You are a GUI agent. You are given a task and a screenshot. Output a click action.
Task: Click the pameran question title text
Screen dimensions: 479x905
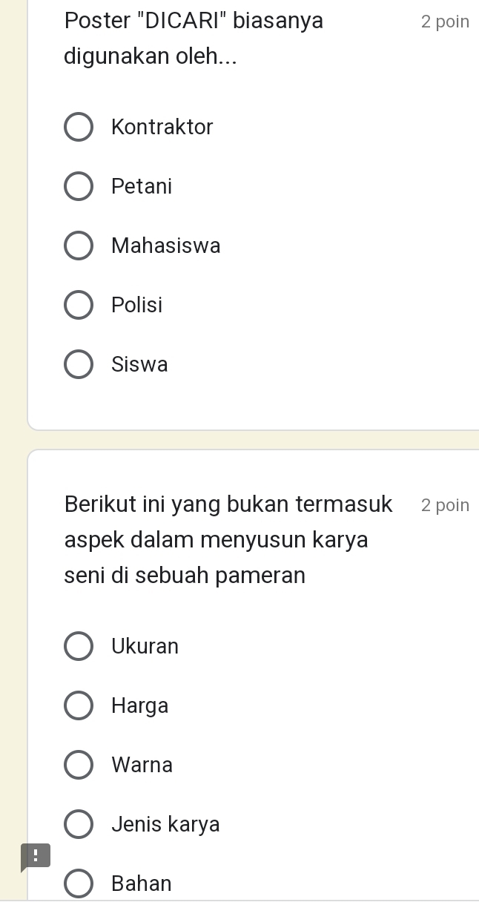tap(228, 540)
